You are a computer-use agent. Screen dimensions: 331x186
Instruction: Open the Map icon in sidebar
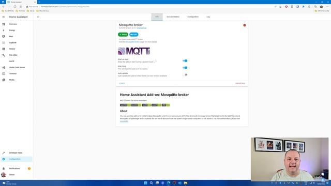coord(4,37)
